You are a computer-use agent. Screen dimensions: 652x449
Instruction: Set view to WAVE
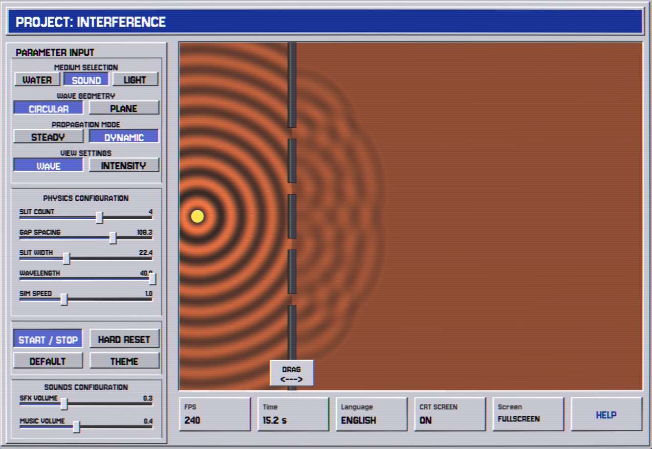49,166
